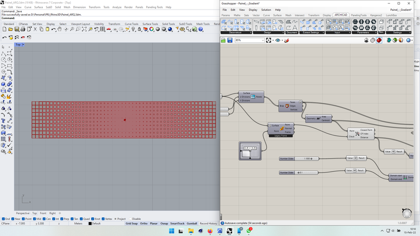Click the 0.5 MD Slider pad component
This screenshot has height=236, width=420.
click(250, 151)
